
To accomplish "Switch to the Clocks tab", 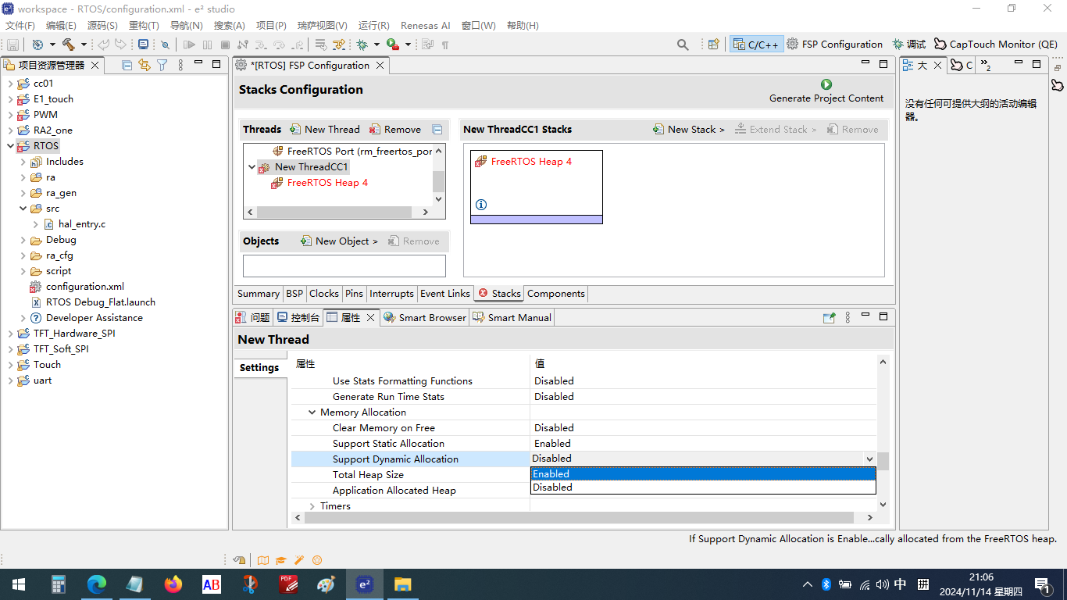I will coord(323,294).
